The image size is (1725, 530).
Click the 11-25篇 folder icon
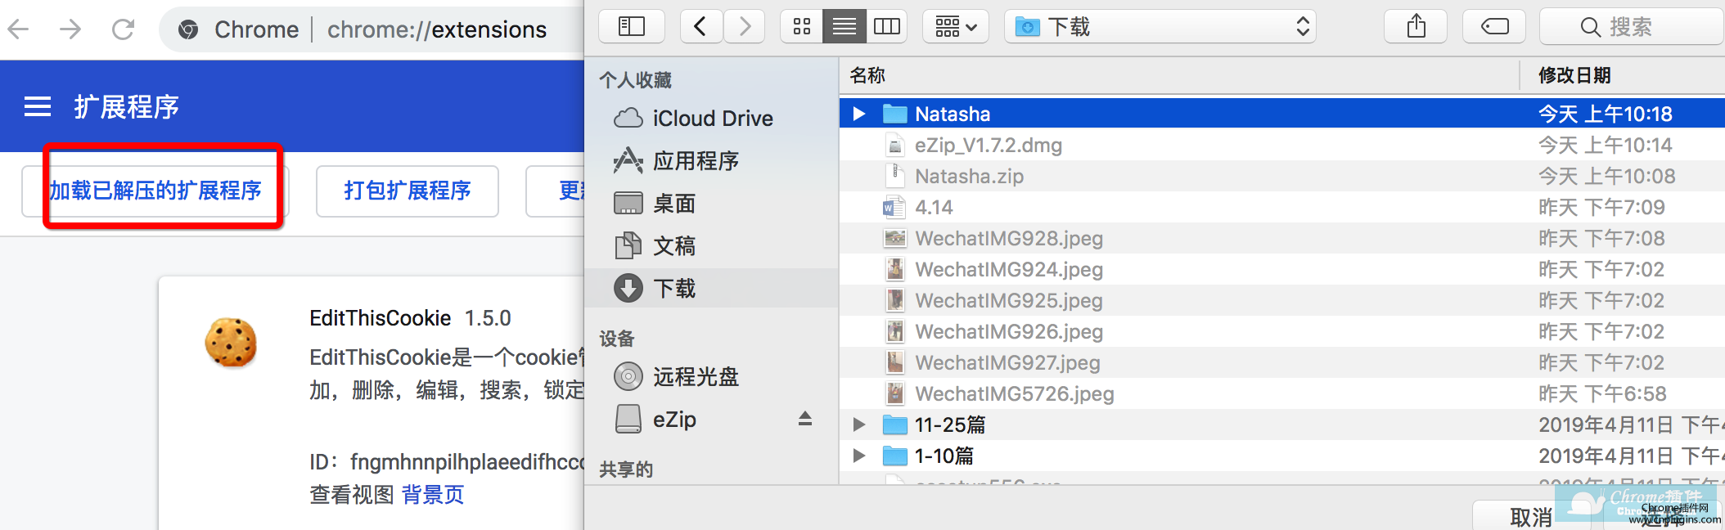click(x=895, y=424)
